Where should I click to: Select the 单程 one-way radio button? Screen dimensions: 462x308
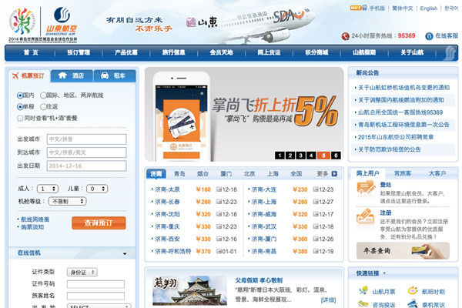20,107
